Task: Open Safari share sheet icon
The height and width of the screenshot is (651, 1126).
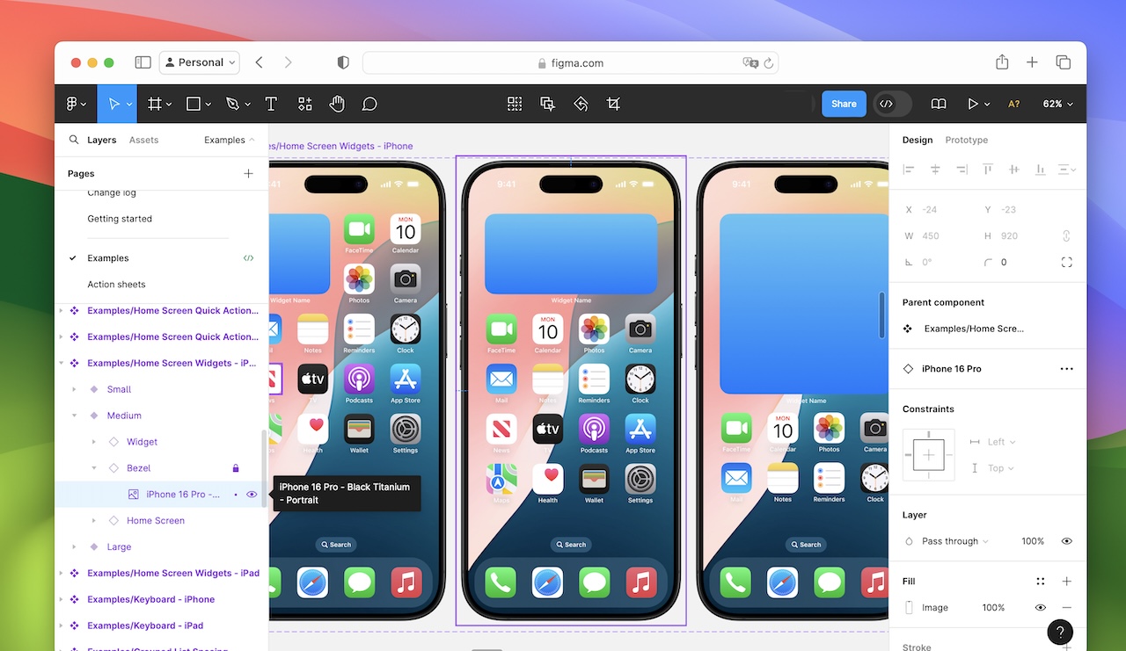Action: pyautogui.click(x=1002, y=62)
